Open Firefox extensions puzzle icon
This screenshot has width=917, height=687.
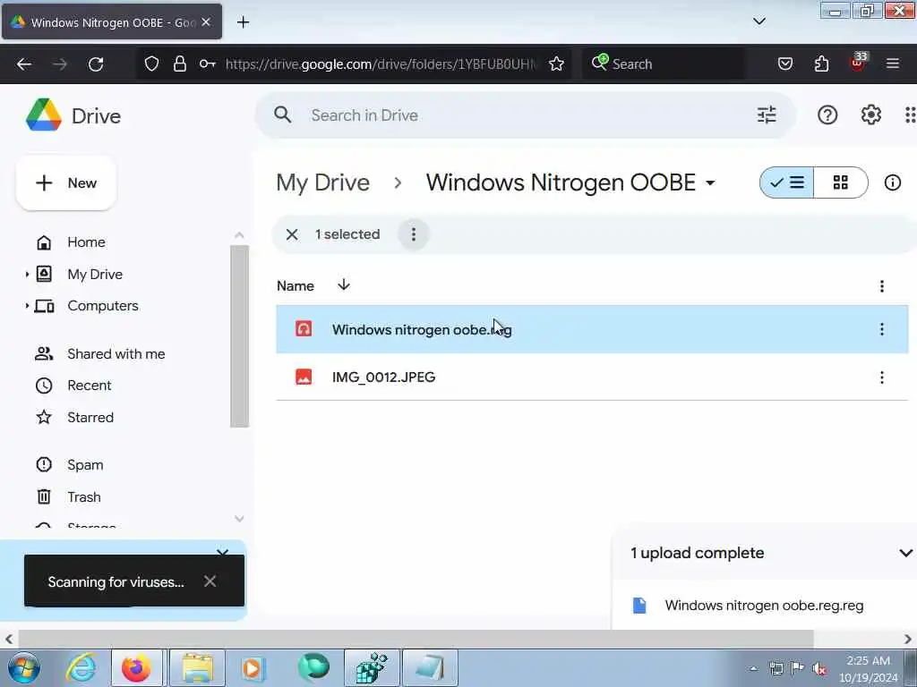(x=822, y=64)
